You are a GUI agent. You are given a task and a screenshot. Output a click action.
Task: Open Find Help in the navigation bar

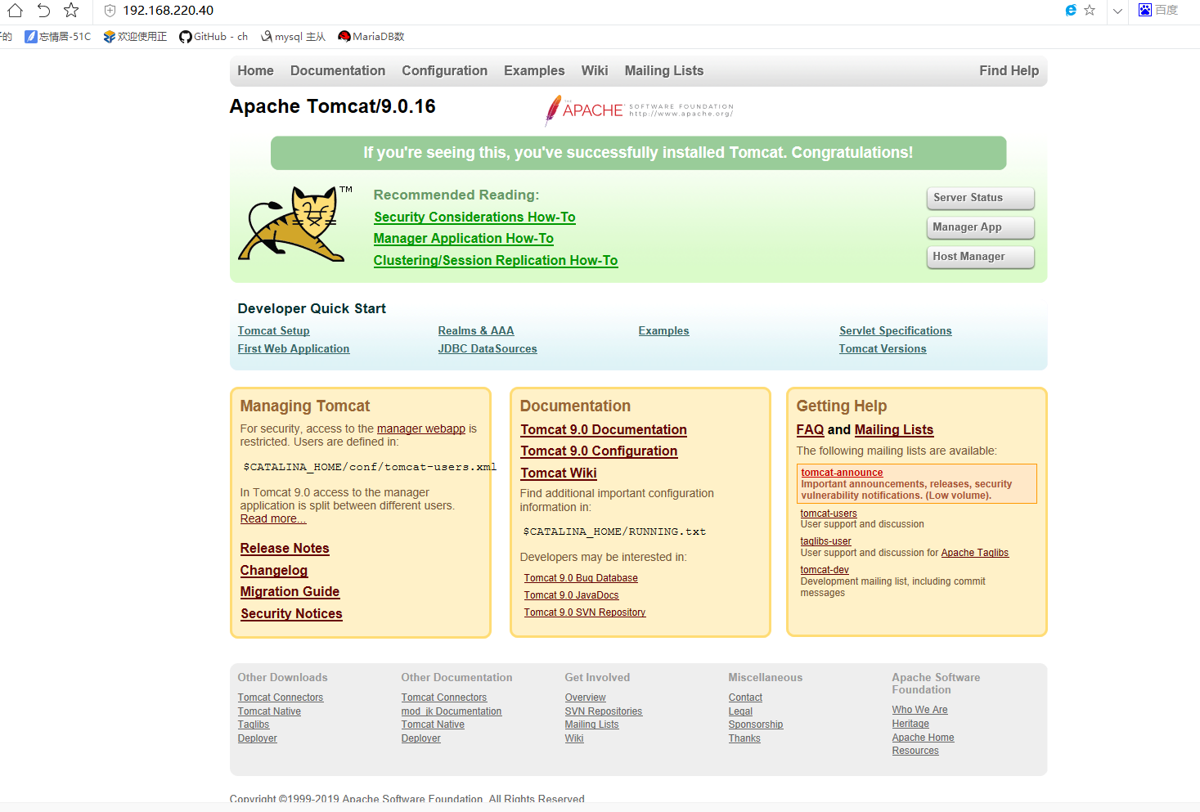tap(1009, 71)
